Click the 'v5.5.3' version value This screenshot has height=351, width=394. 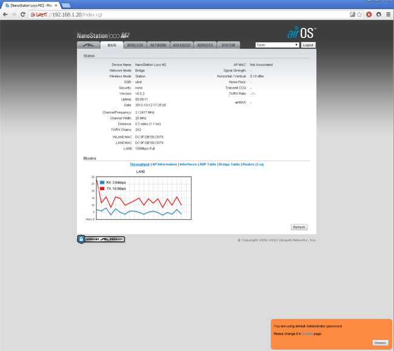(x=139, y=94)
